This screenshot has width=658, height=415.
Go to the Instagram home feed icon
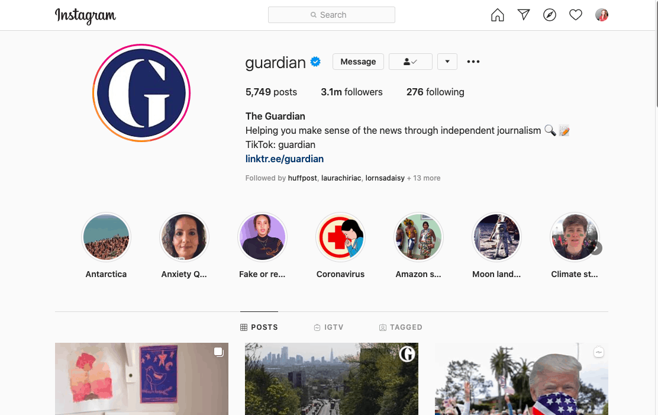click(497, 15)
